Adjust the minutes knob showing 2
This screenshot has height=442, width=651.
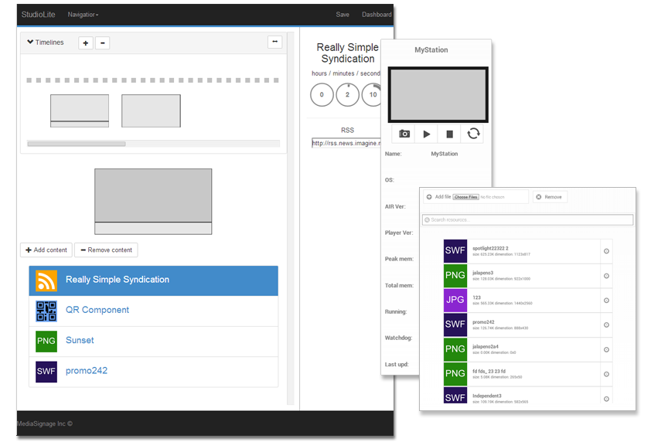click(347, 95)
